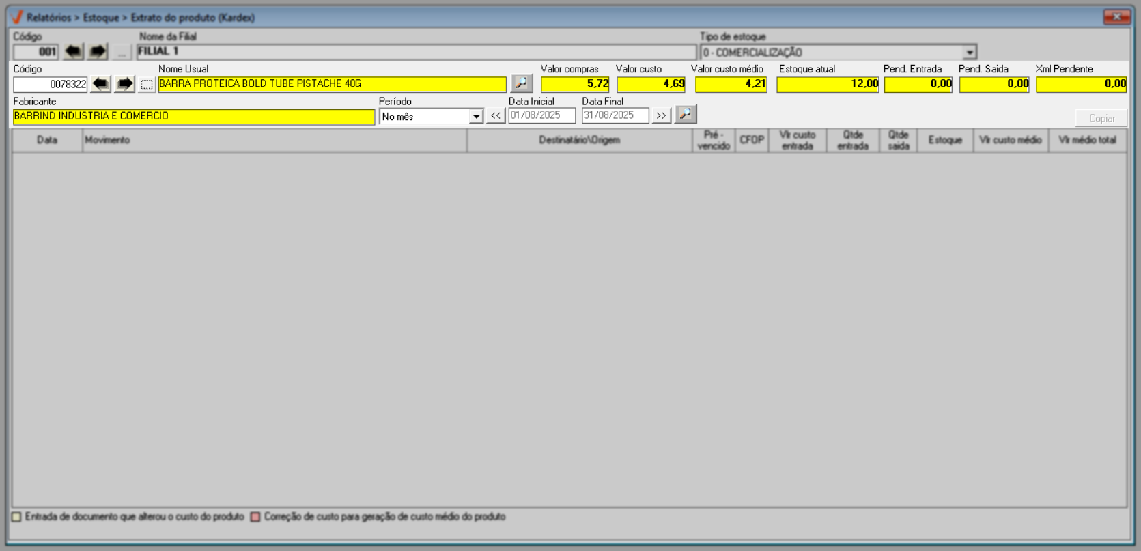Screen dimensions: 1141x551
Task: Open Tipo de estoque dropdown
Action: click(970, 53)
